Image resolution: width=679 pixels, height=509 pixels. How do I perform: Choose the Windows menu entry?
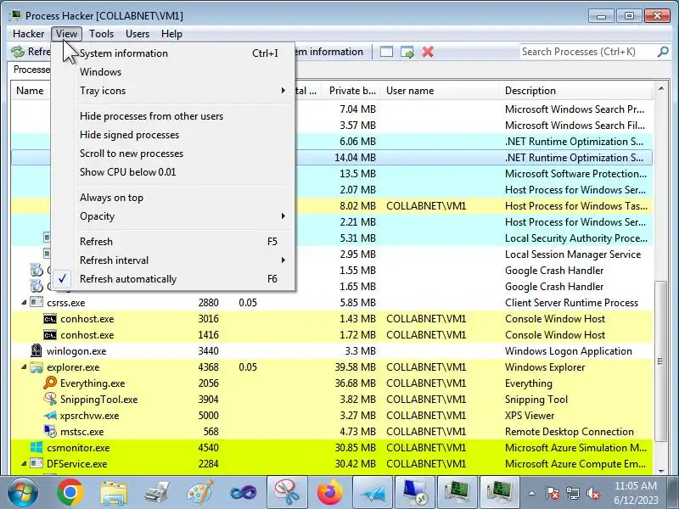[x=173, y=72]
